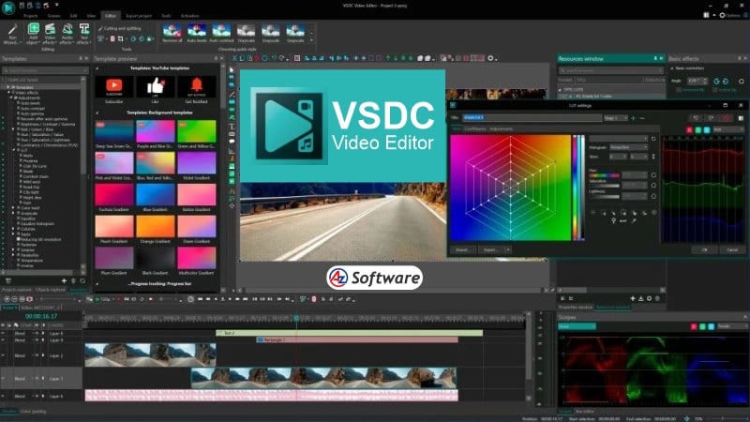The image size is (750, 422).
Task: Adjust the Lightness slider in LUT settings
Action: click(604, 196)
